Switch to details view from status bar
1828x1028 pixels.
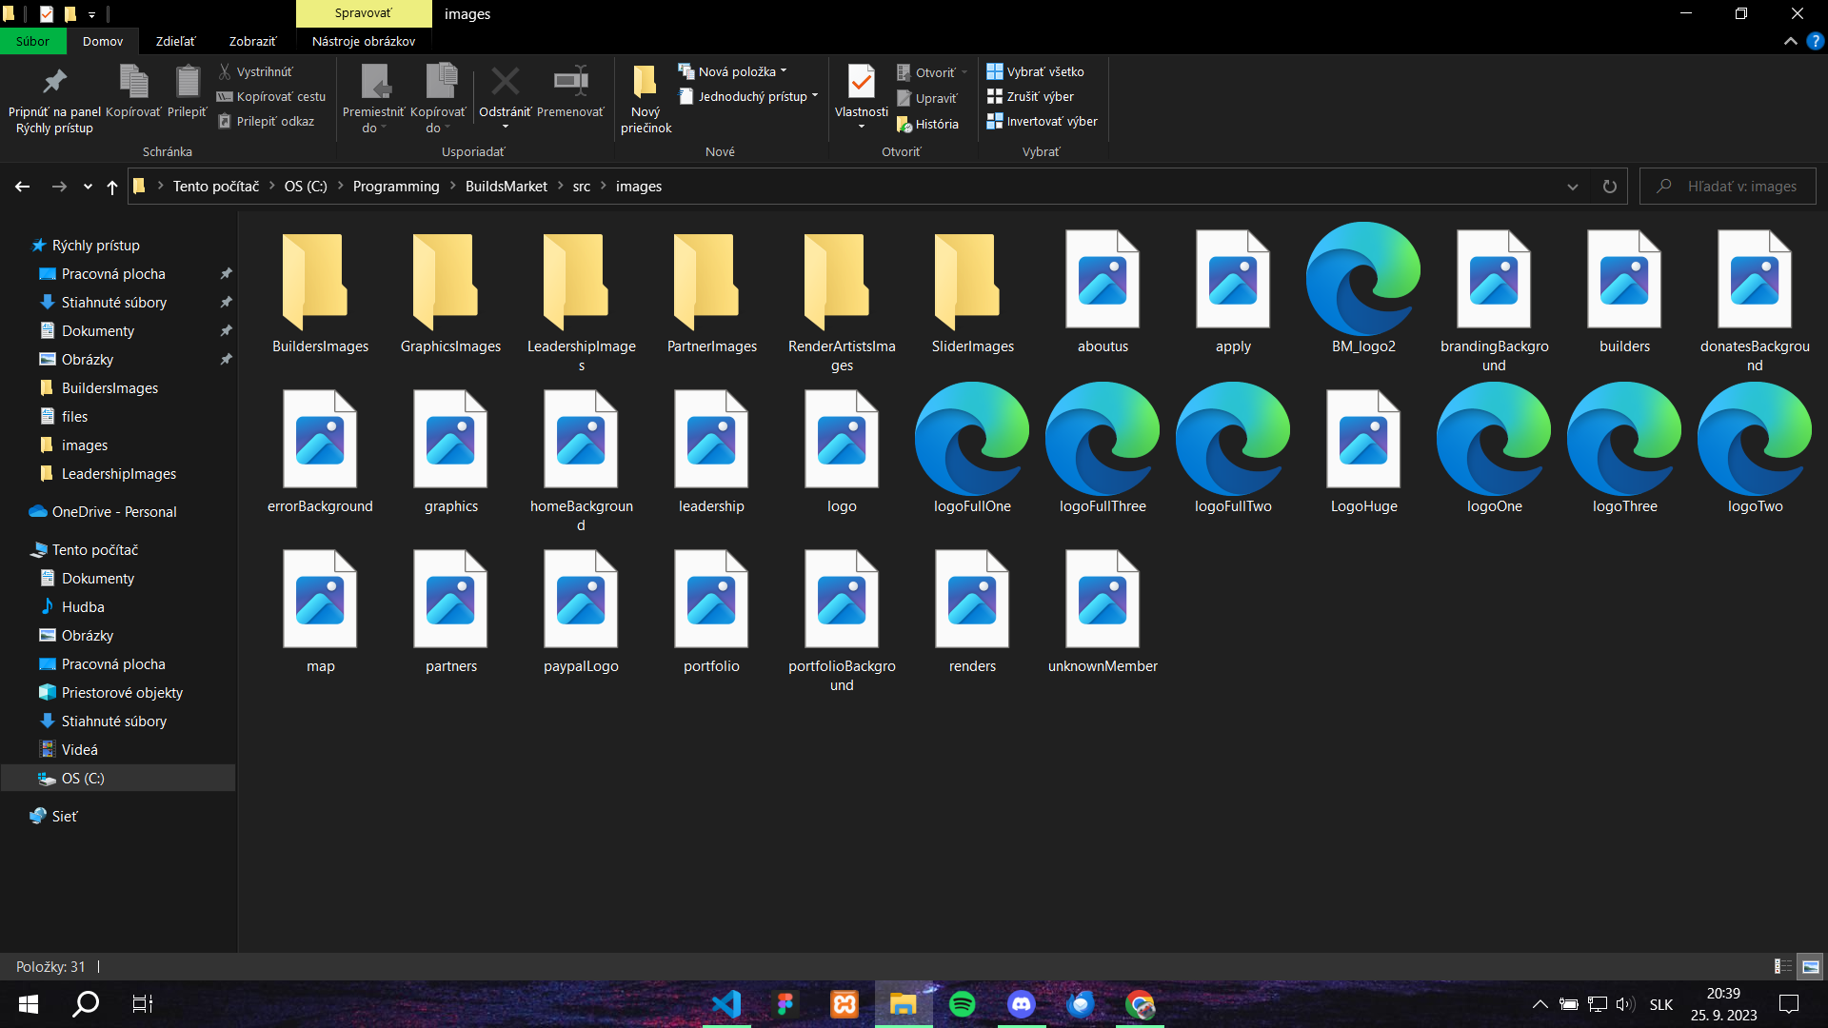[1781, 966]
